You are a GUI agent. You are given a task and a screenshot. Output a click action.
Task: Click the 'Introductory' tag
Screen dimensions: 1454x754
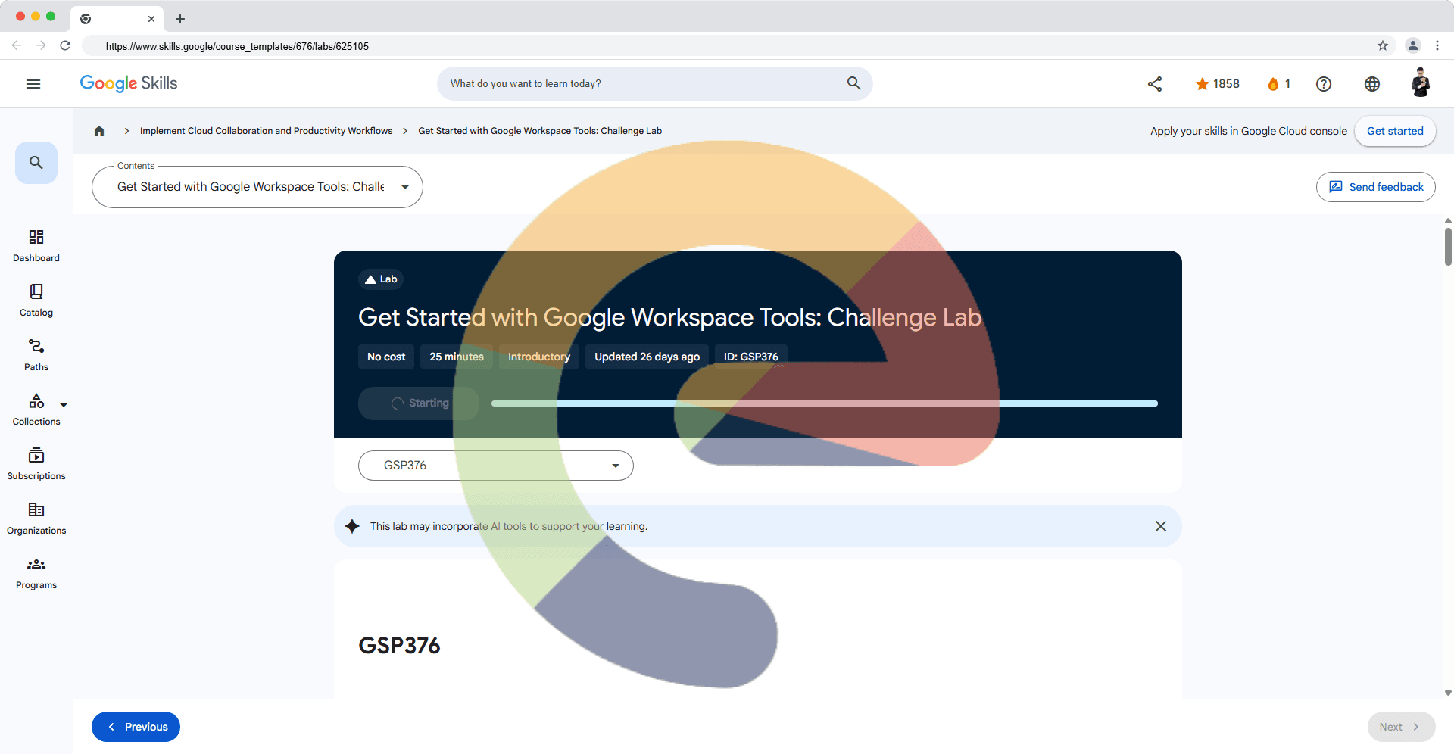click(539, 357)
